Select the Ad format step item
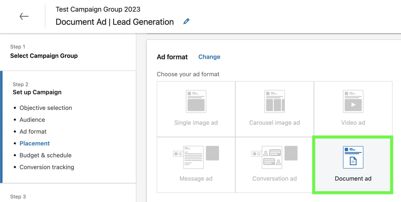 (x=33, y=131)
